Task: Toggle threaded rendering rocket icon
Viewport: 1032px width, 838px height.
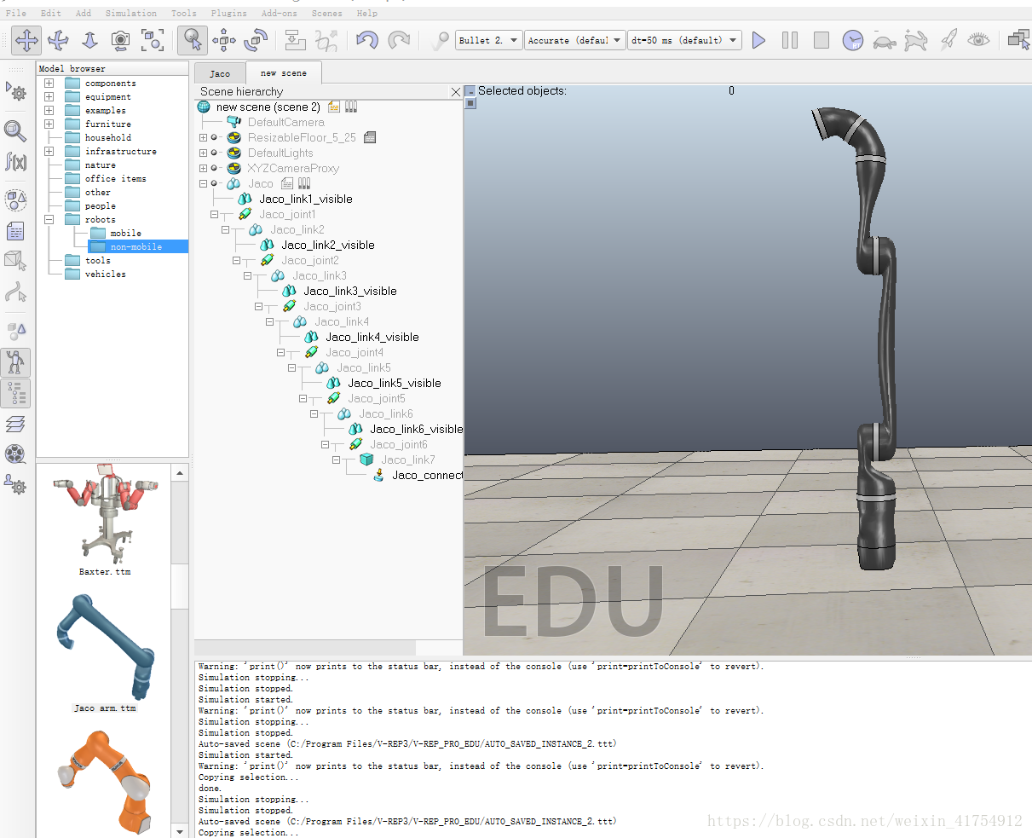Action: [948, 40]
